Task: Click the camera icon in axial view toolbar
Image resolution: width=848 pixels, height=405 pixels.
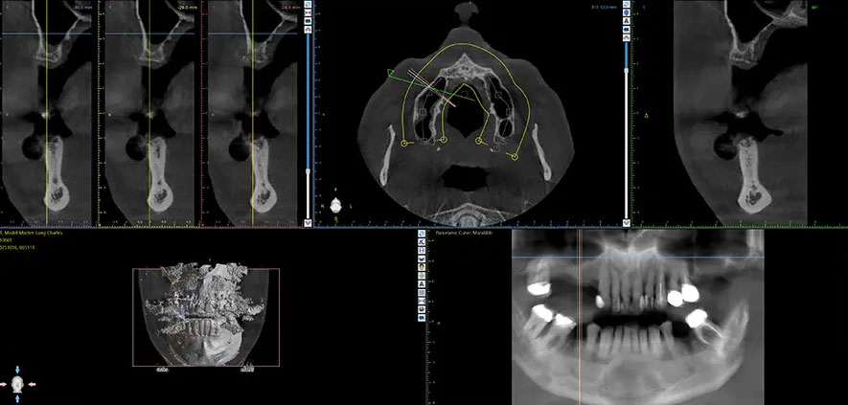Action: coord(627,29)
